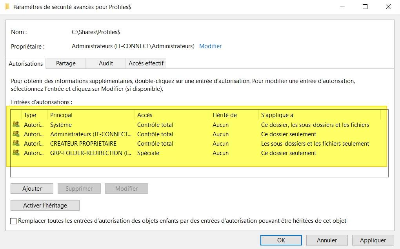Open the Audit tab

pyautogui.click(x=106, y=63)
